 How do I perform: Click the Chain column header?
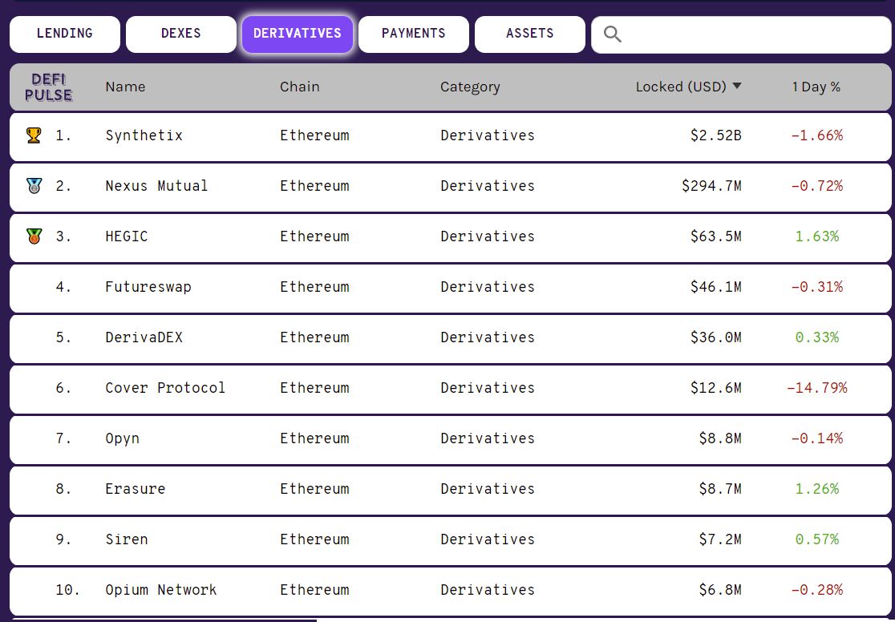click(x=300, y=87)
